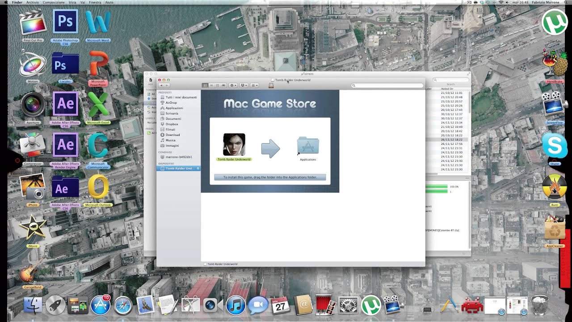Open ScreenFlow desktop icon
572x322 pixels.
555,105
